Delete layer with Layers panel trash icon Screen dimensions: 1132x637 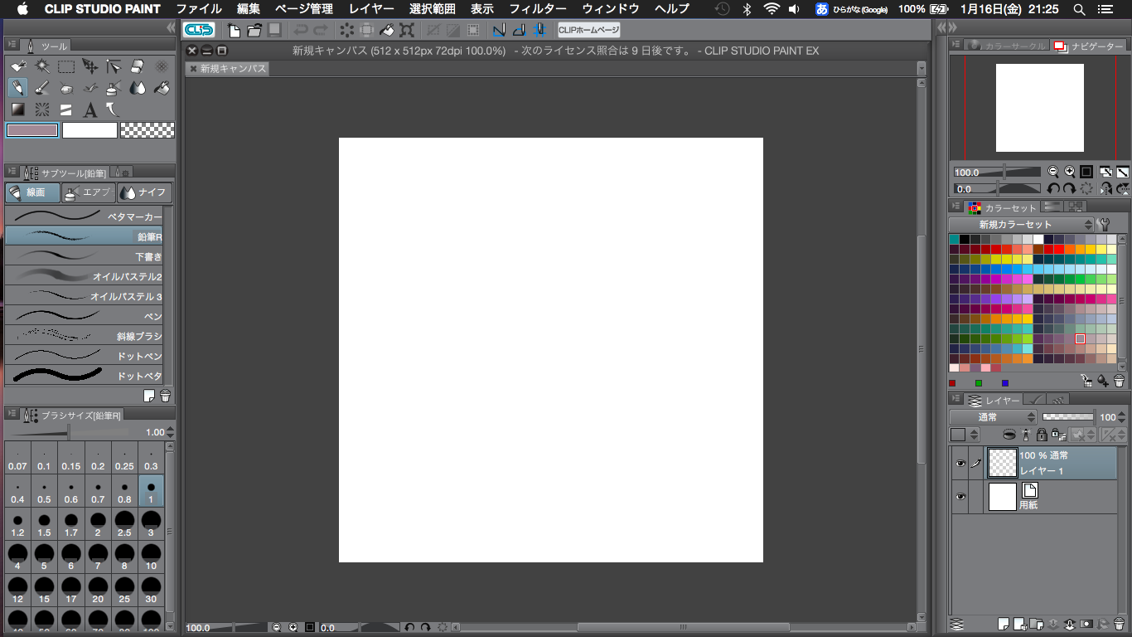point(1120,624)
